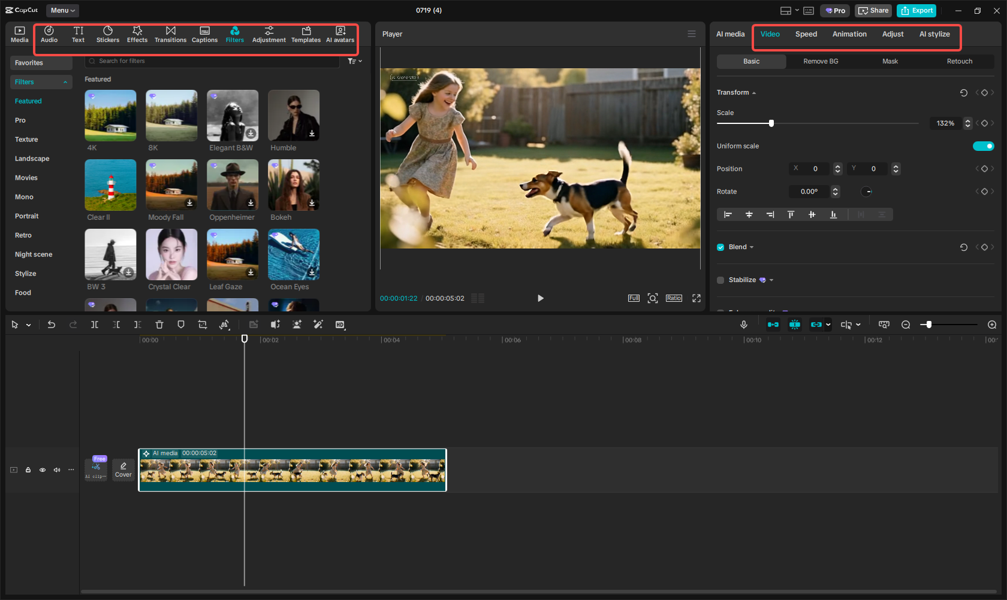Collapse the Transform section

tap(754, 92)
